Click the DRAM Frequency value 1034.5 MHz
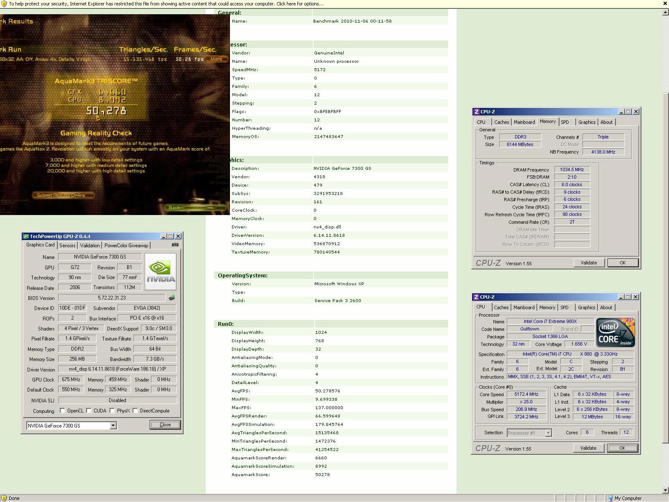669x502 pixels. point(572,169)
